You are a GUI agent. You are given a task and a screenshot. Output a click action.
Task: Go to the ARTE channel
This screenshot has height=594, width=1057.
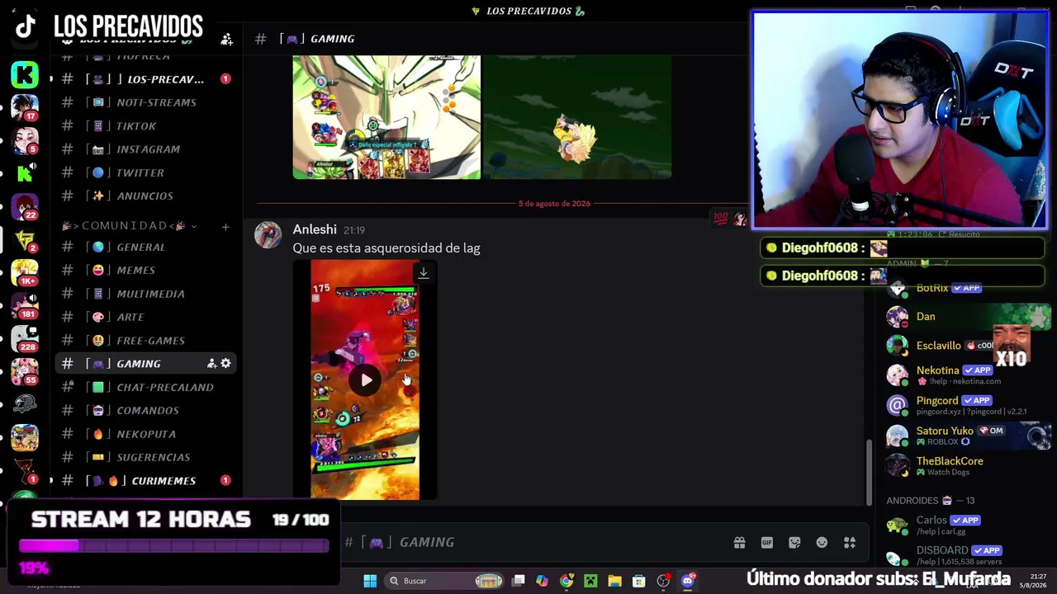145,317
